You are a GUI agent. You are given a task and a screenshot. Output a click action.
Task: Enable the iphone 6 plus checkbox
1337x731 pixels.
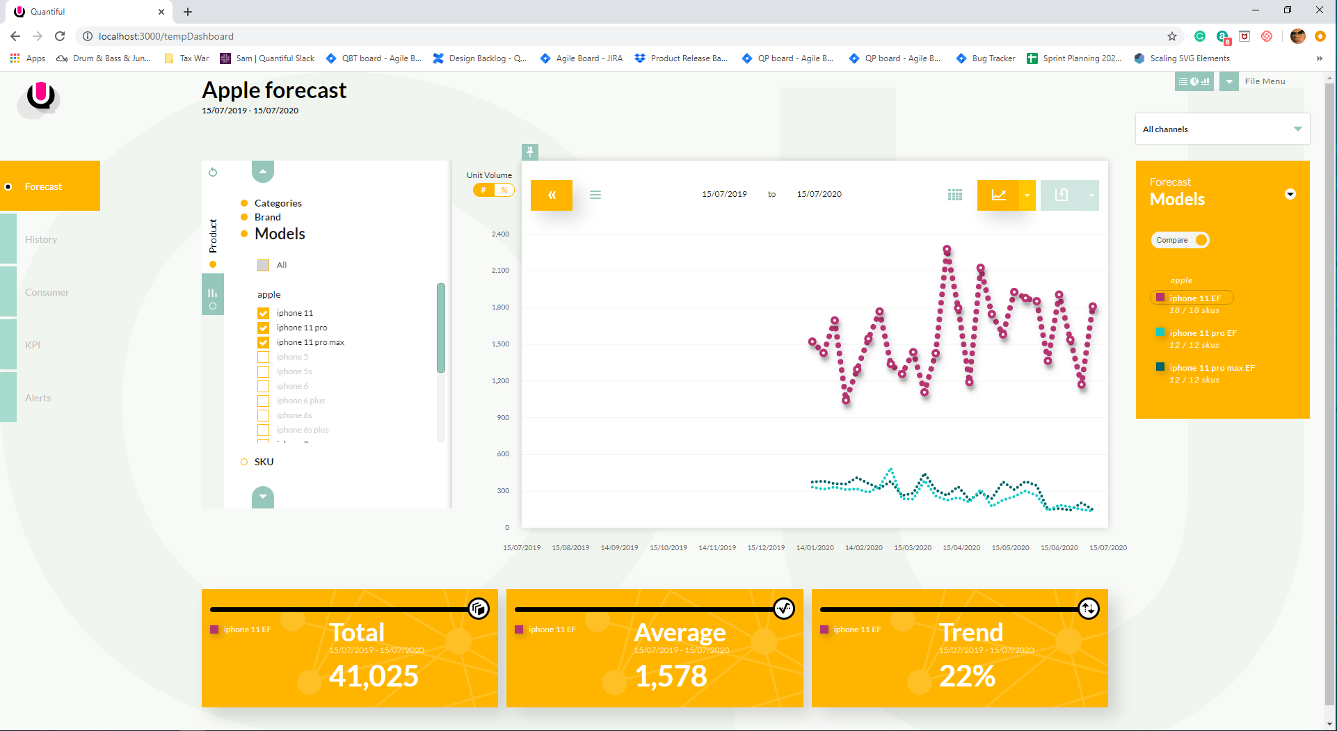tap(263, 401)
